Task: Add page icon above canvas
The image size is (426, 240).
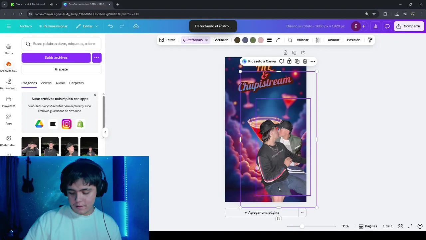Action: [x=303, y=53]
